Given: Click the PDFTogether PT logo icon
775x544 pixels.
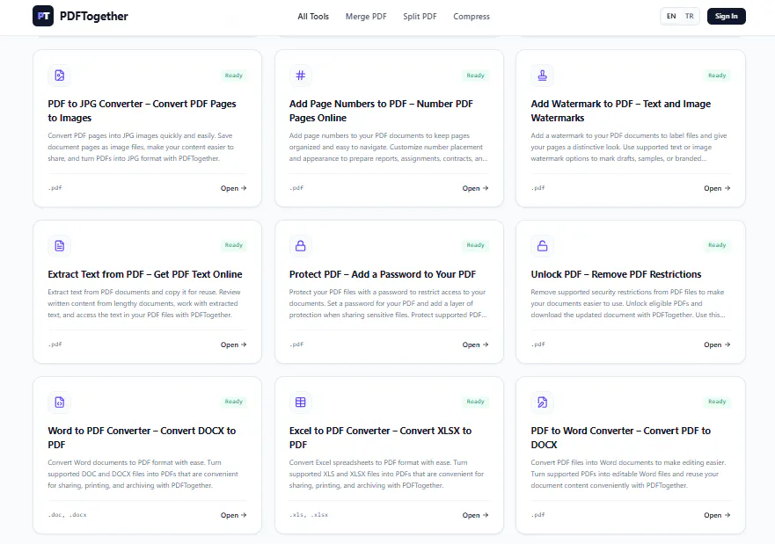Looking at the screenshot, I should (x=43, y=16).
